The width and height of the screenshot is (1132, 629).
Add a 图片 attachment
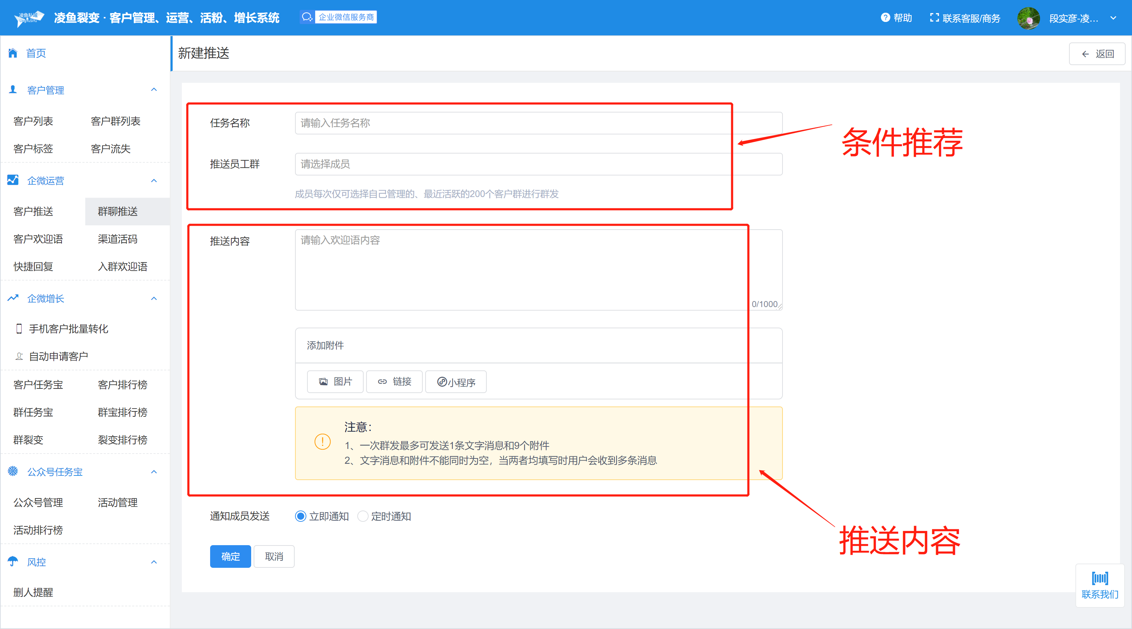pos(335,381)
